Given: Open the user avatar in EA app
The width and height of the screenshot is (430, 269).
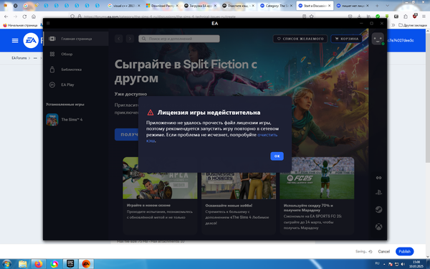Looking at the screenshot, I should (378, 39).
